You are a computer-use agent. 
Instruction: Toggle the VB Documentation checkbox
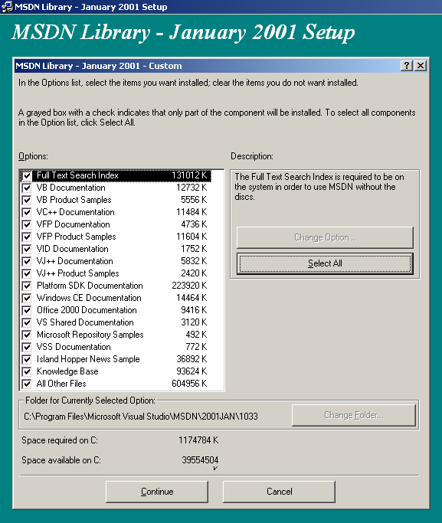(27, 188)
